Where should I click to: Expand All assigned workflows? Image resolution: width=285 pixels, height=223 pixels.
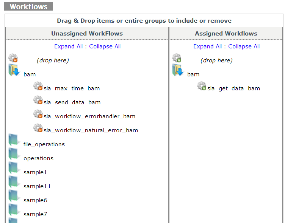[207, 46]
